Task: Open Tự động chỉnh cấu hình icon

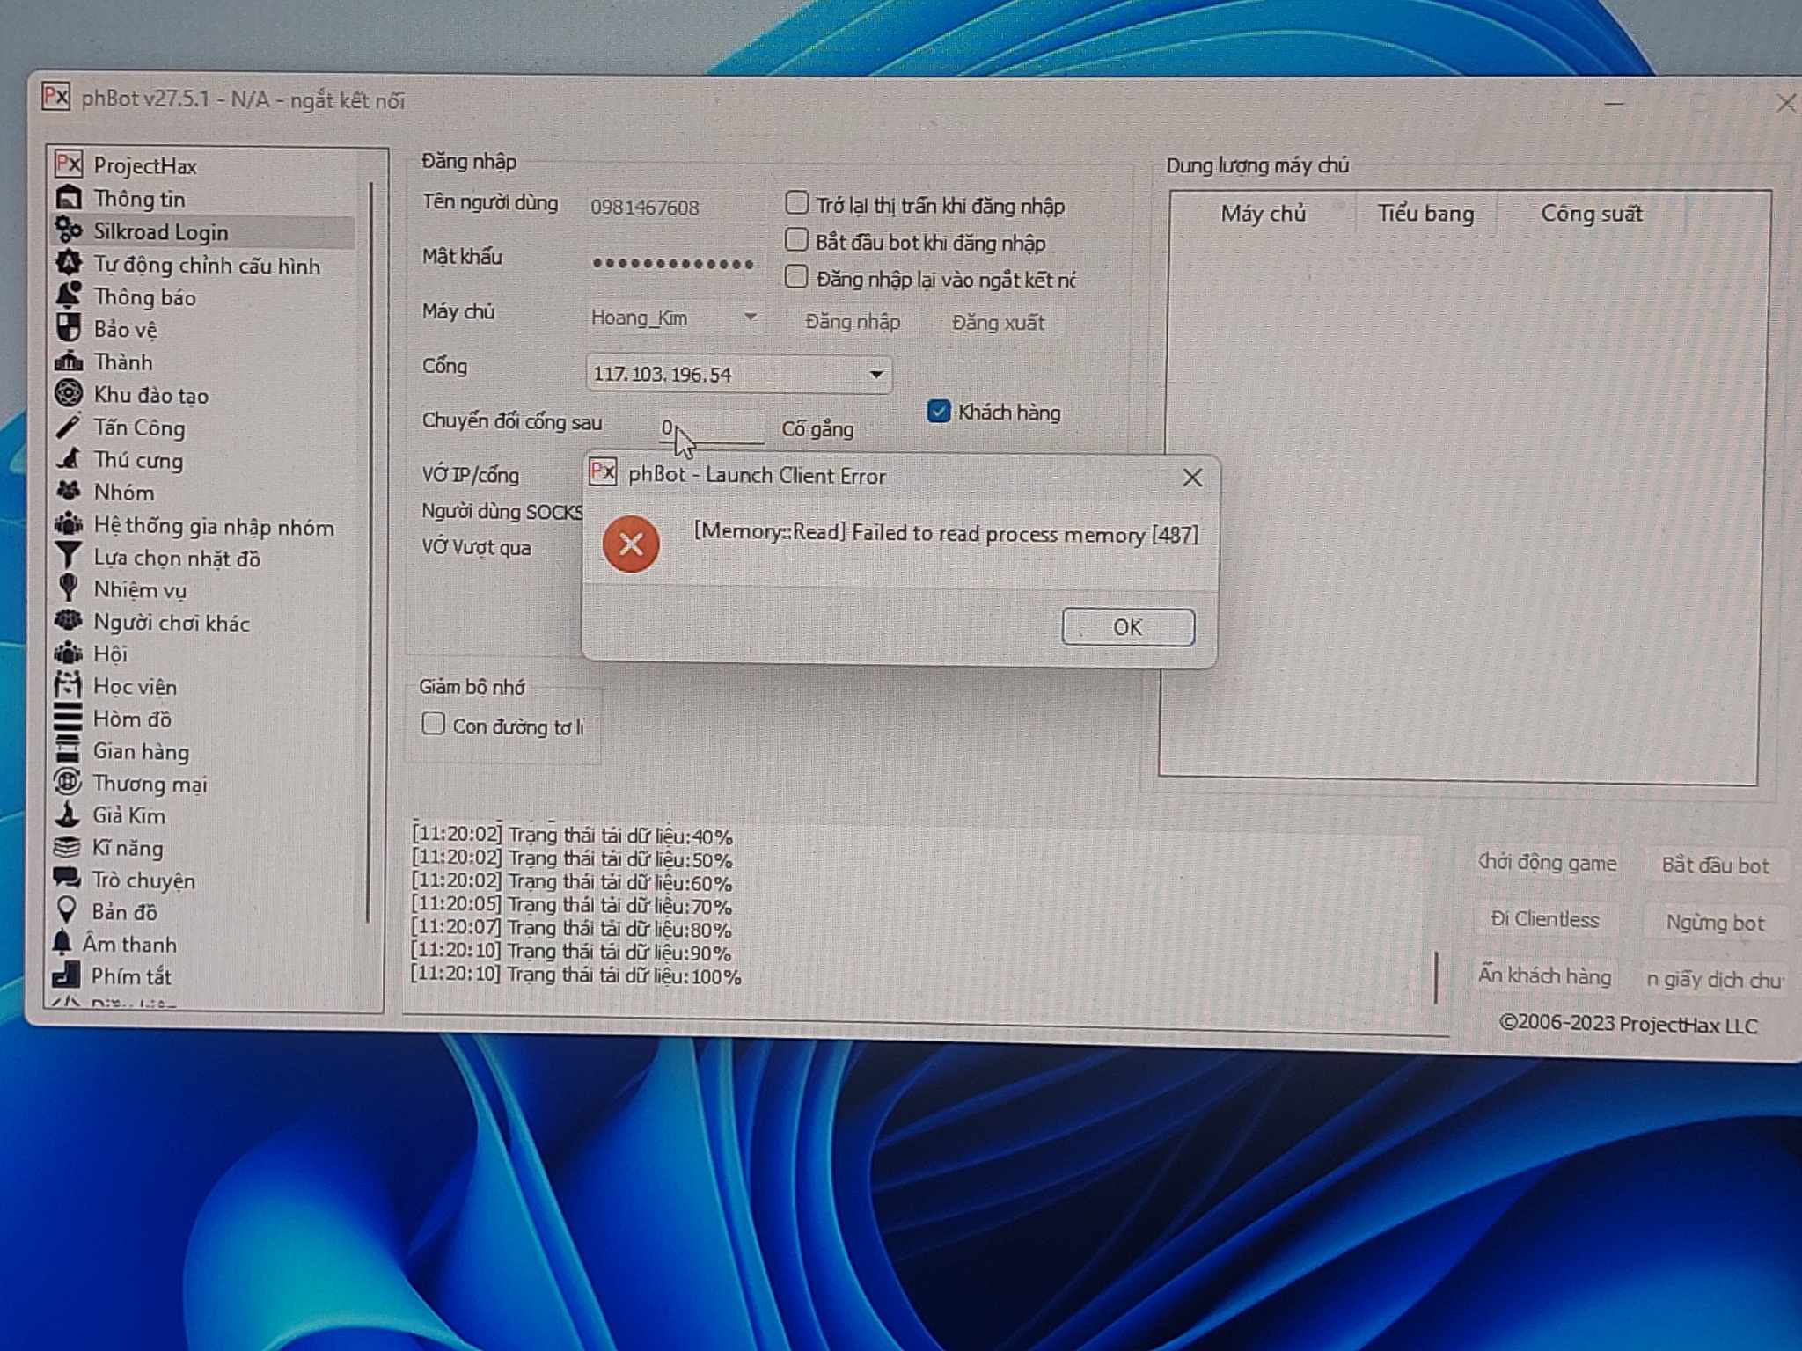Action: (x=69, y=262)
